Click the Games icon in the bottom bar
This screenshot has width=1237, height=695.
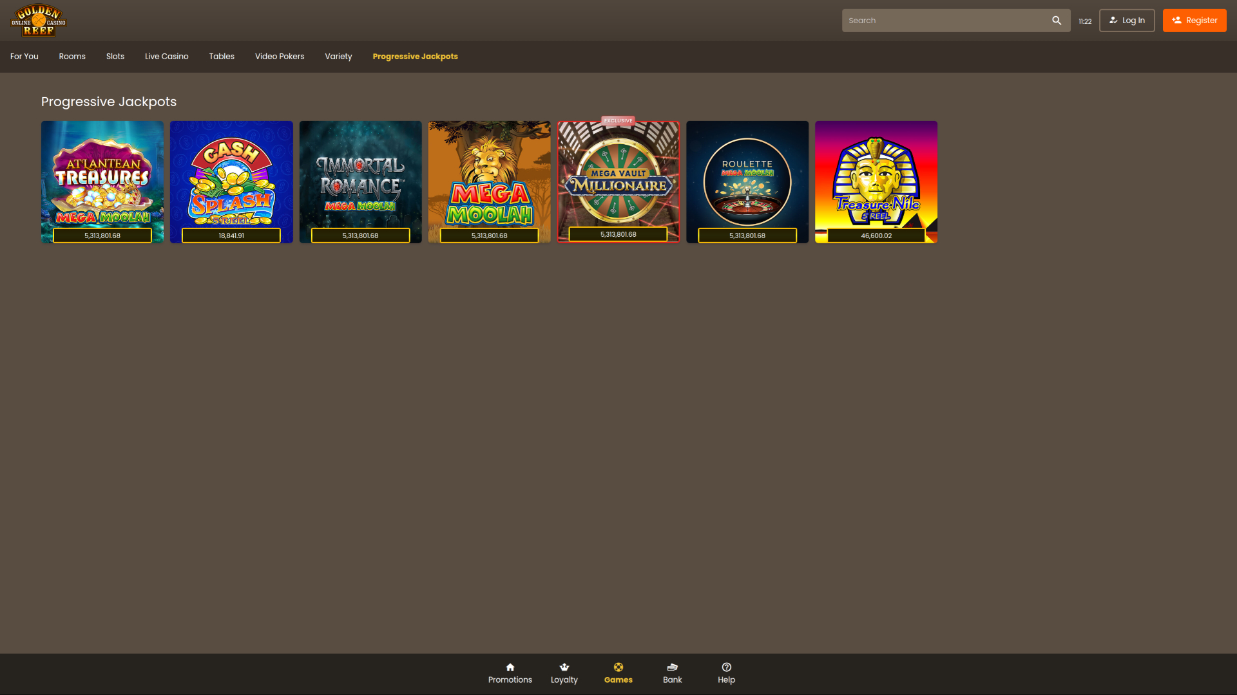tap(618, 667)
